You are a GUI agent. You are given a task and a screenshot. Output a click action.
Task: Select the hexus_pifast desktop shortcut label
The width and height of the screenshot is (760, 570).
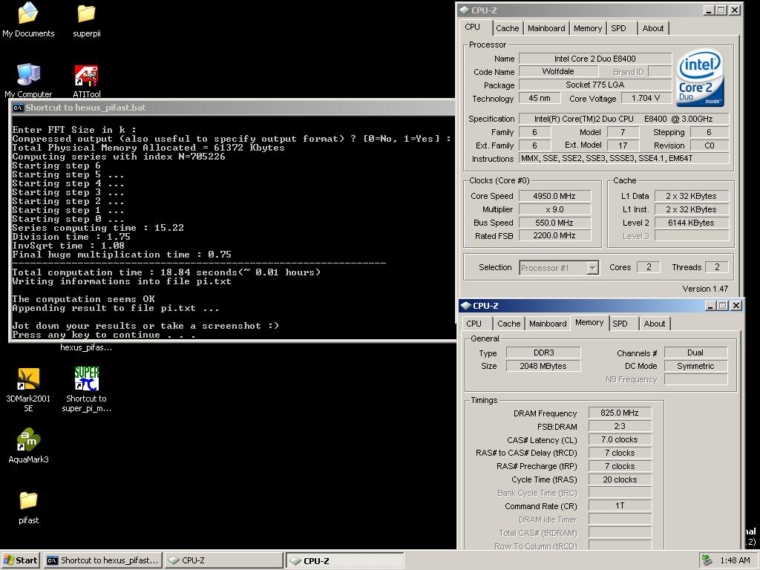point(86,347)
